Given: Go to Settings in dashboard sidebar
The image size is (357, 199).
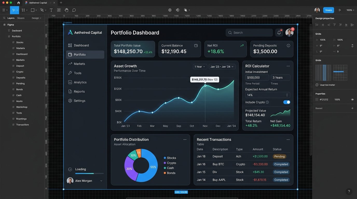Looking at the screenshot, I should pyautogui.click(x=85, y=101).
